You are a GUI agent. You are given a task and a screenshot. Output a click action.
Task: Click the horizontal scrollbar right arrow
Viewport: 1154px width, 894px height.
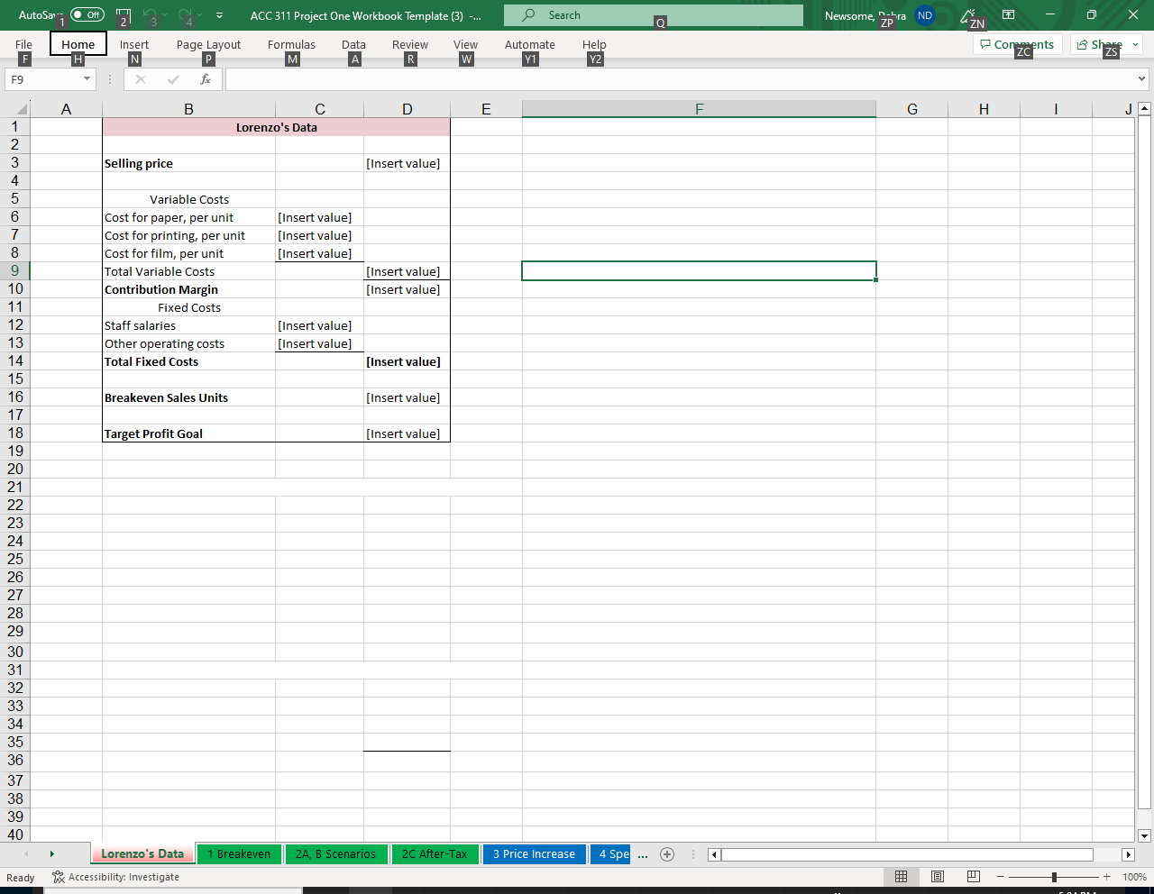coord(1128,854)
